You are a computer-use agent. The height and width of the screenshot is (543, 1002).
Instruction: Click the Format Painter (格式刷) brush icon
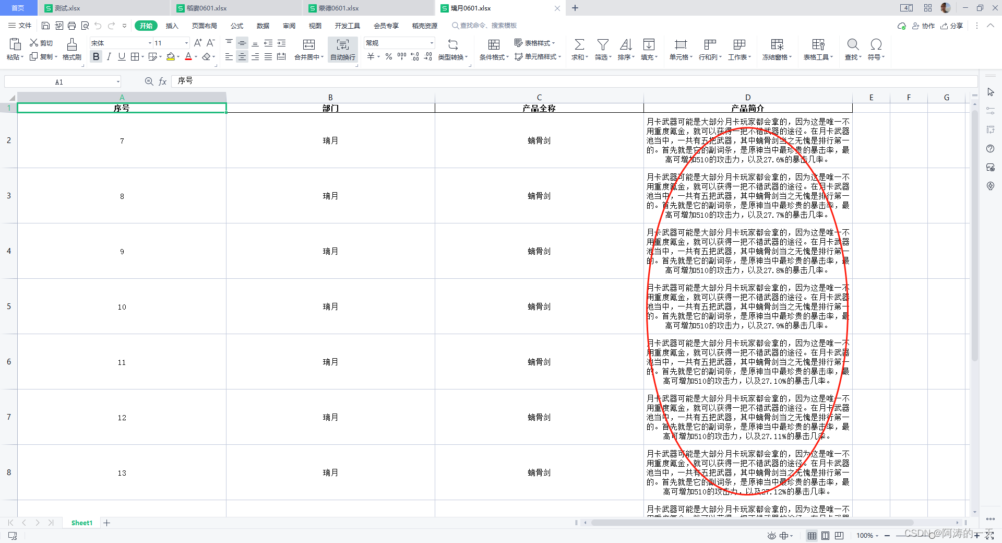click(72, 44)
